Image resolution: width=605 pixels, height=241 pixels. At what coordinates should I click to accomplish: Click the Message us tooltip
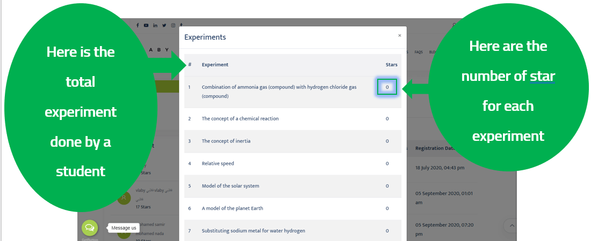124,228
